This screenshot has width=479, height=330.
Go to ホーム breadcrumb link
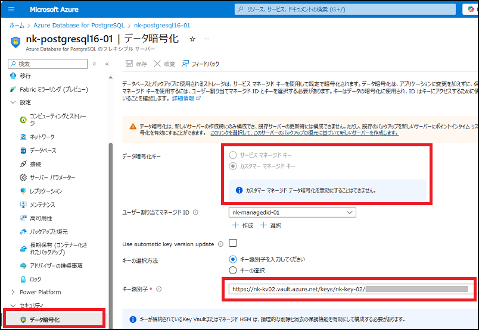tap(17, 26)
